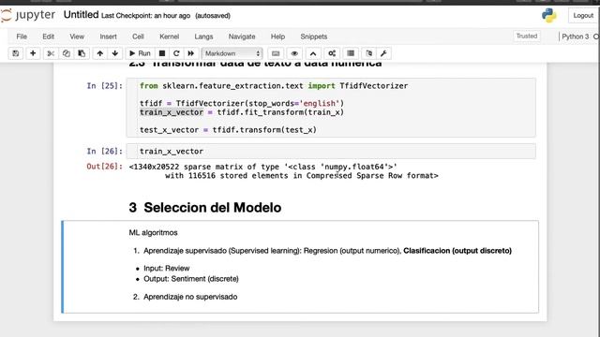Click the Trusted notebook indicator
Viewport: 600px width, 337px height.
tap(527, 36)
